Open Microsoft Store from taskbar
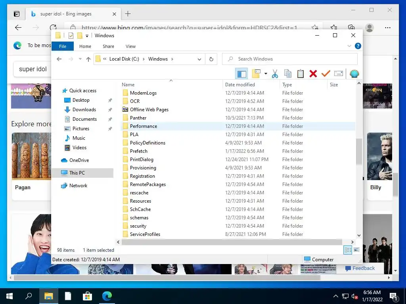Screen dimensions: 406x304 pyautogui.click(x=87, y=296)
